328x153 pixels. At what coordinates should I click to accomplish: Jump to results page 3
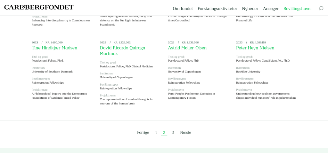173,133
